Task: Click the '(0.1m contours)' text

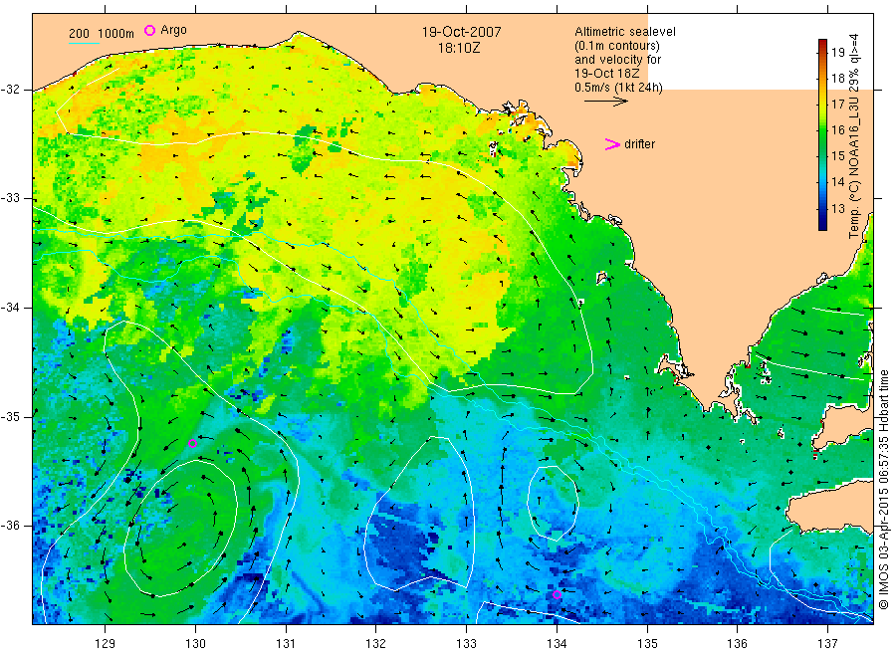Action: pyautogui.click(x=617, y=46)
